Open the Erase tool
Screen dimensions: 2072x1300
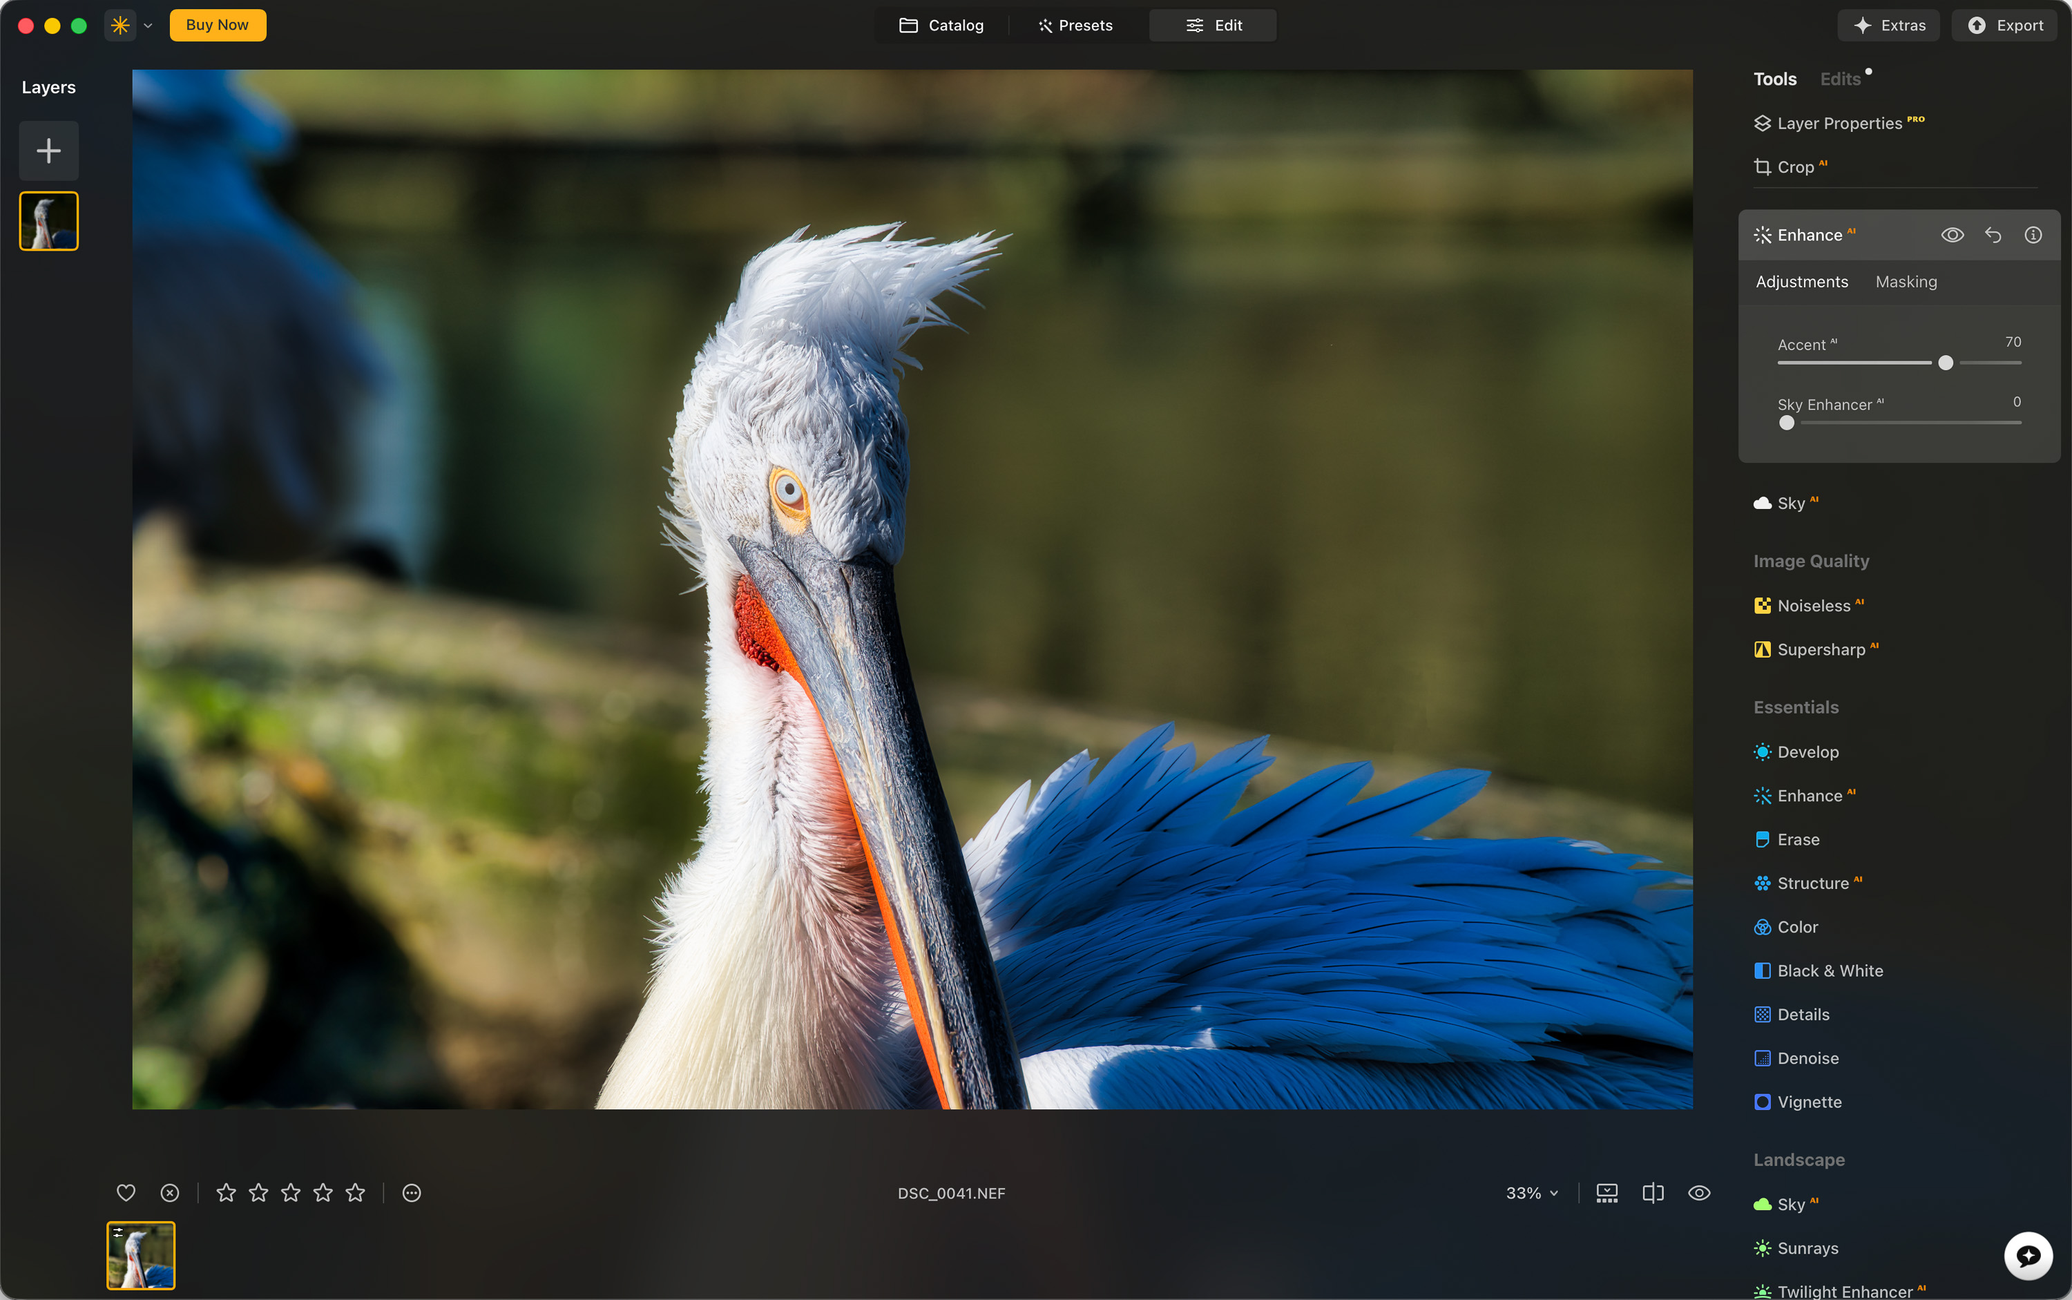pyautogui.click(x=1787, y=839)
